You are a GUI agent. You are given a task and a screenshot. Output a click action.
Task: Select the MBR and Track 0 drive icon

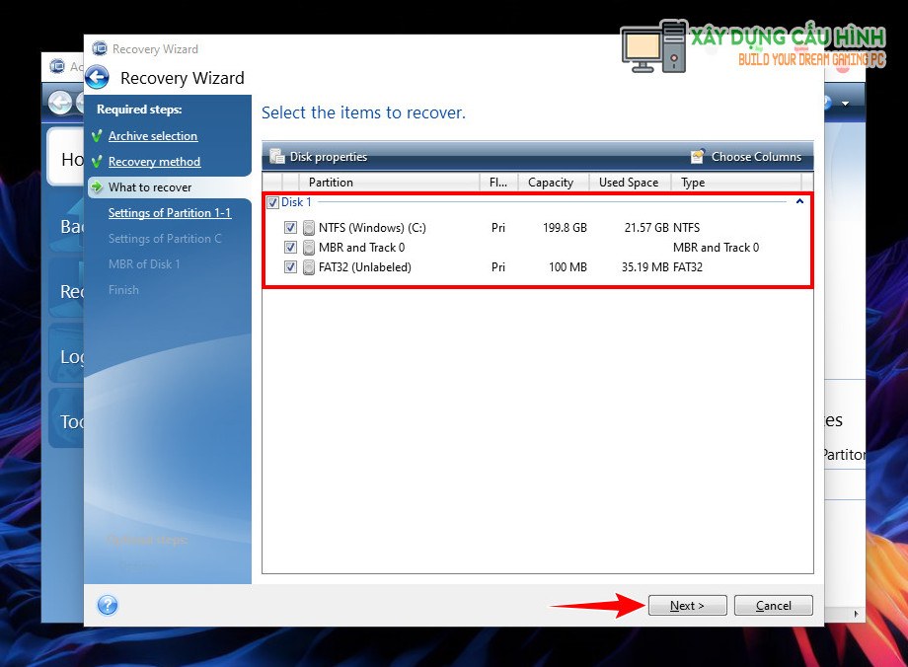pos(309,248)
